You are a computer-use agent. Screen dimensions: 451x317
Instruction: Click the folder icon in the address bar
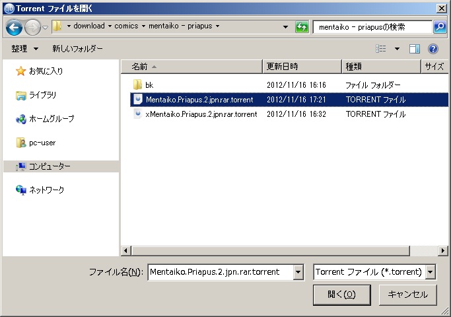(57, 26)
